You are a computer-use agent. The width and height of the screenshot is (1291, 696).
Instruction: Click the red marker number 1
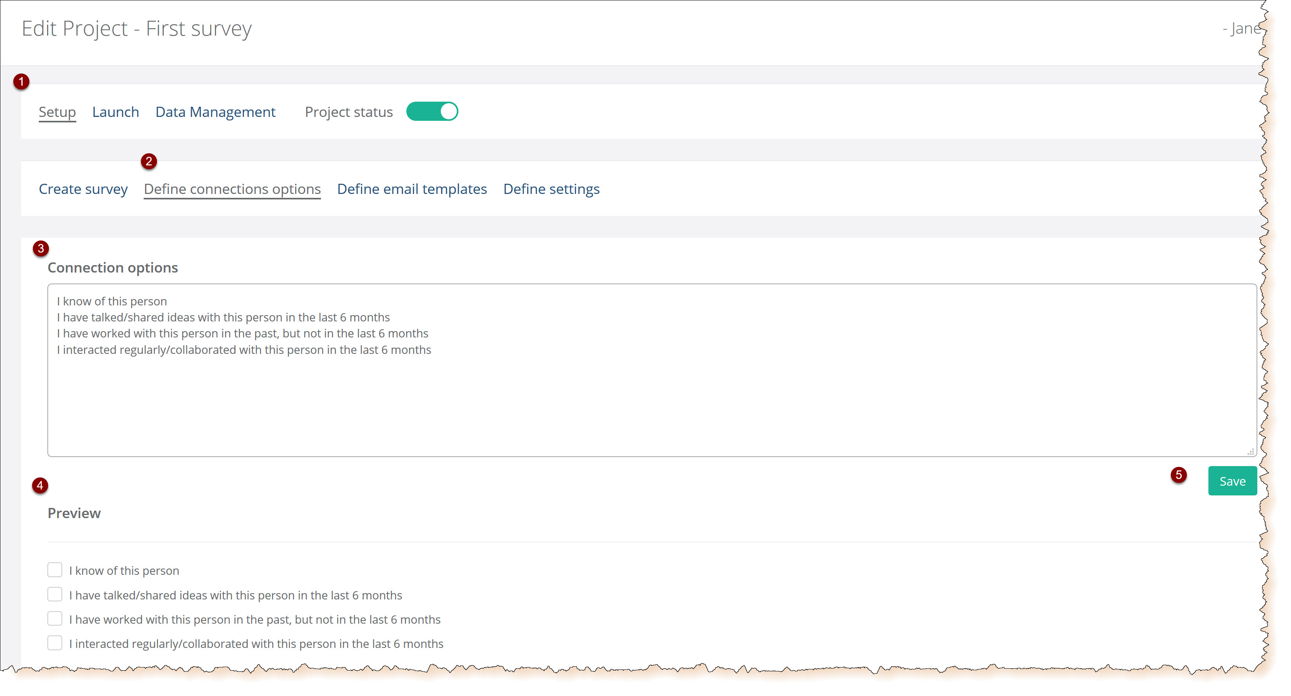tap(21, 81)
